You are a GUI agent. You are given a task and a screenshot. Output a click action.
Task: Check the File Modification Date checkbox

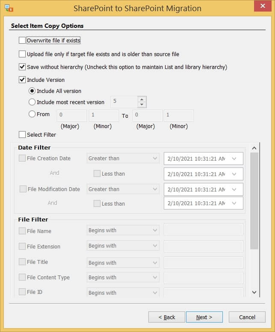23,189
